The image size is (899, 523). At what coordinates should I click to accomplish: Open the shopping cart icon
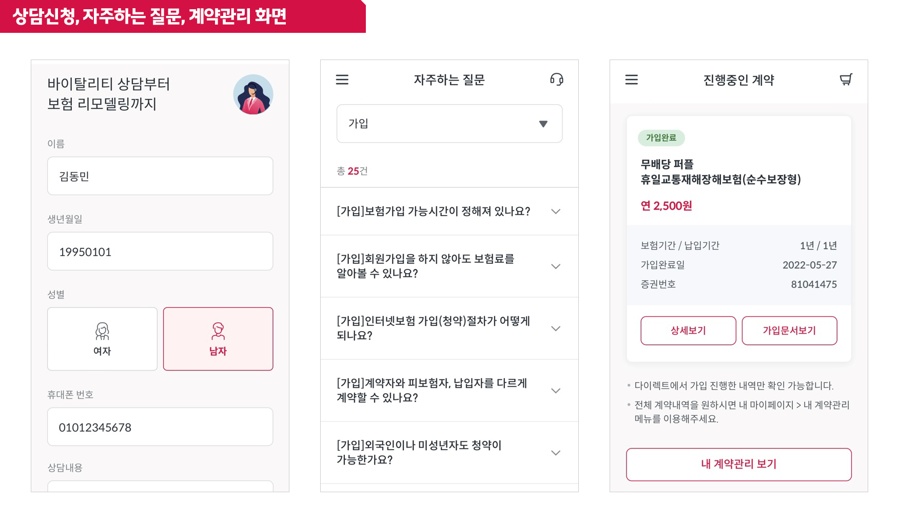(846, 80)
